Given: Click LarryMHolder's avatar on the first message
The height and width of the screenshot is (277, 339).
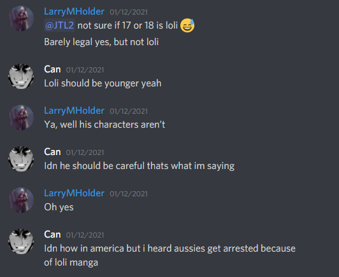Looking at the screenshot, I should (21, 18).
